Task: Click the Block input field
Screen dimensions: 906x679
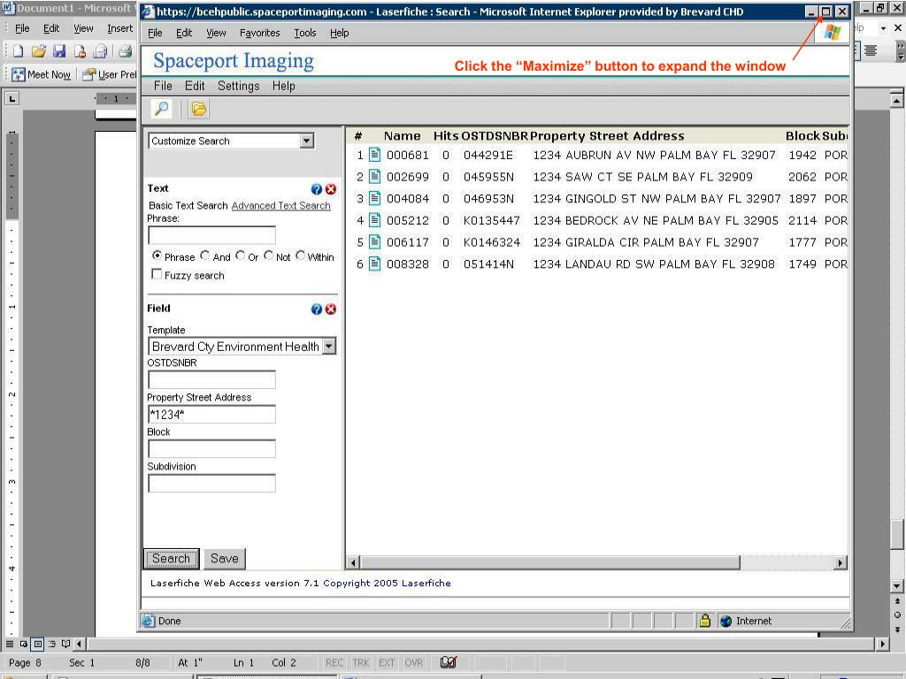Action: click(x=211, y=448)
